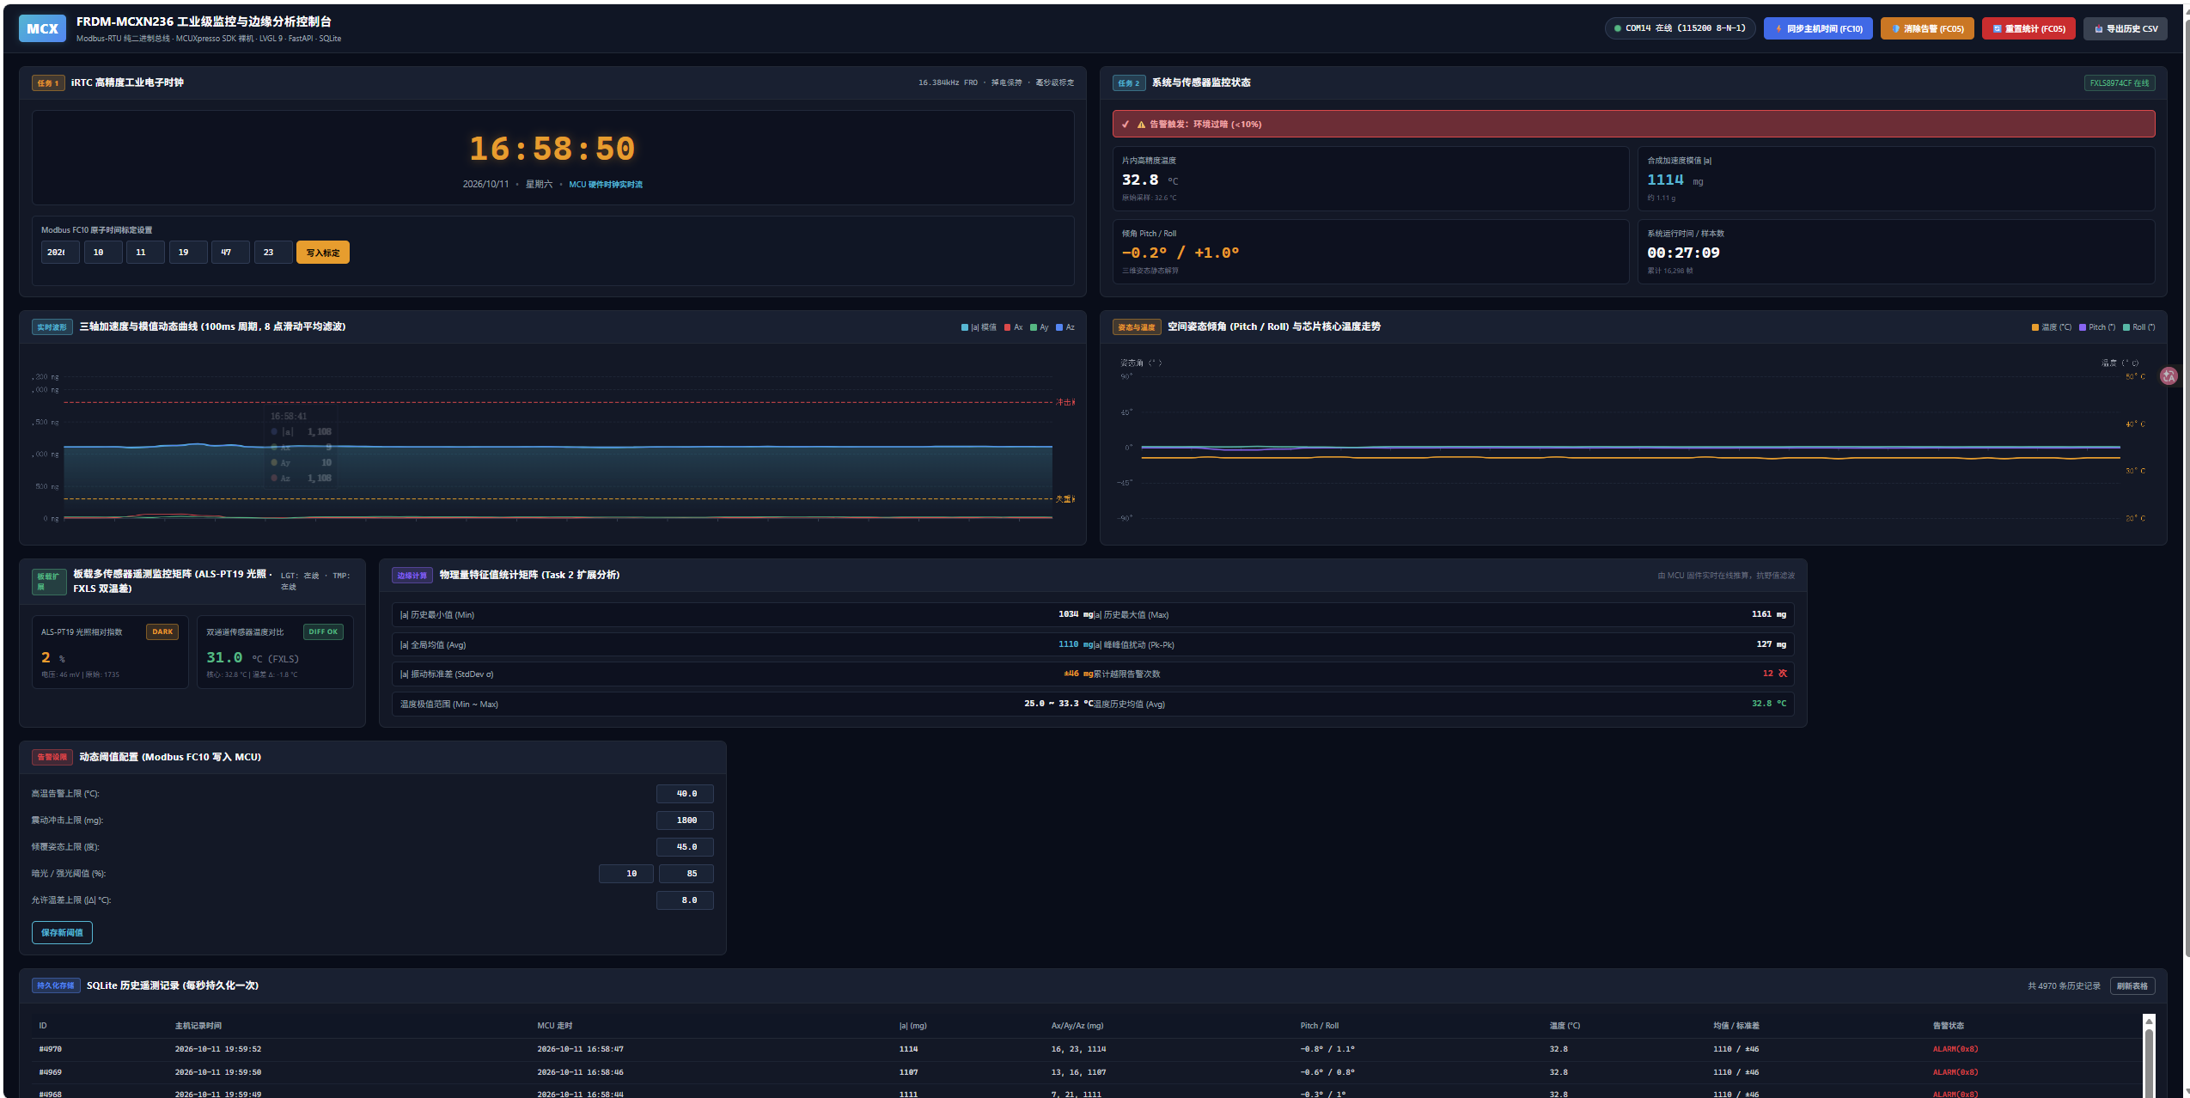Click the DIFF OK badge on the temperature card

click(x=323, y=631)
